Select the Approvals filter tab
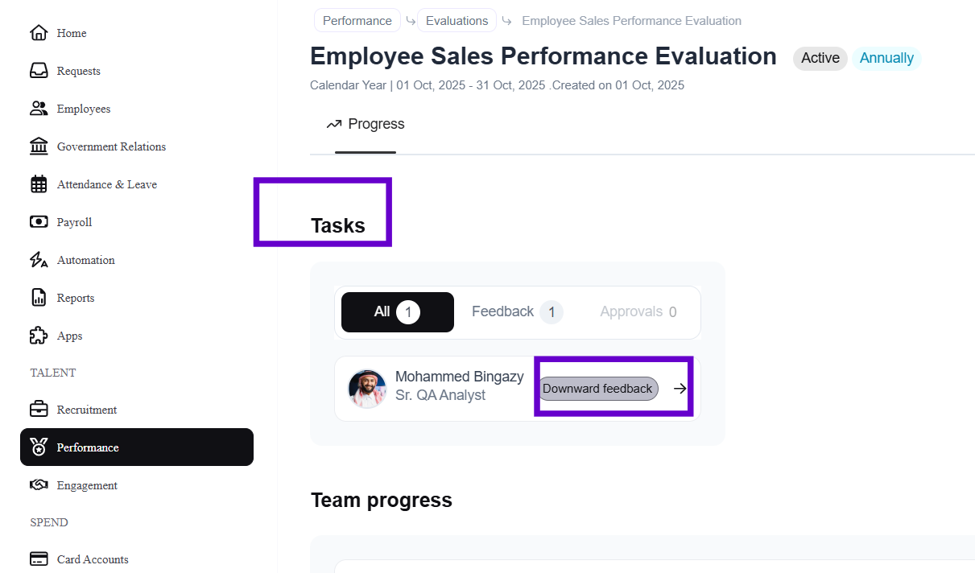 point(638,312)
